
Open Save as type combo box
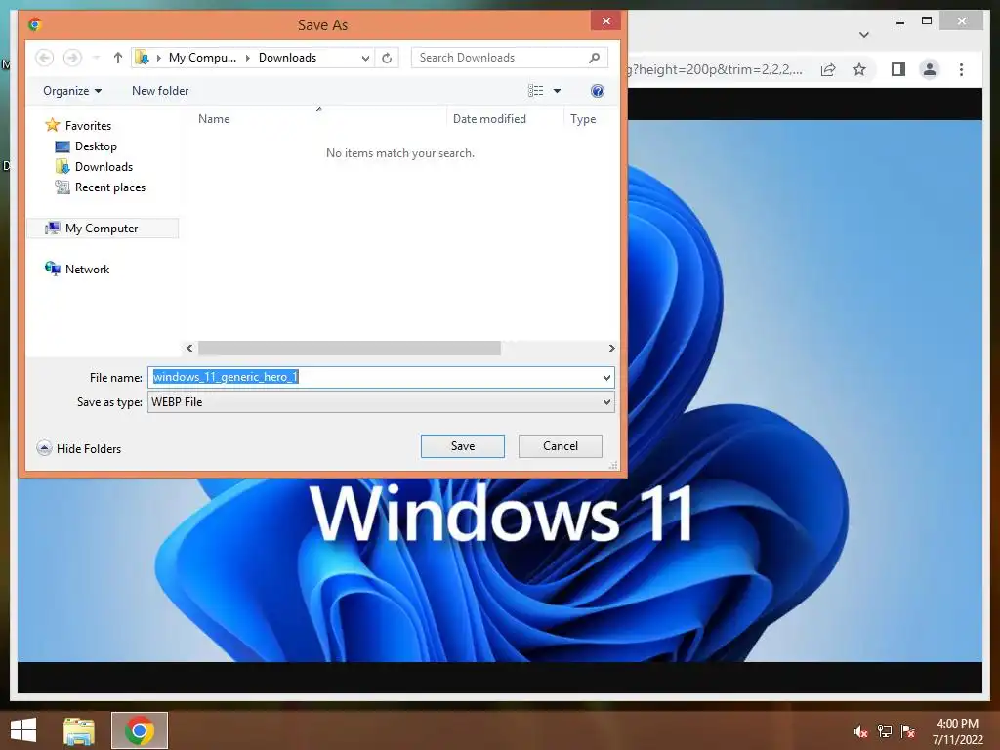(x=381, y=401)
